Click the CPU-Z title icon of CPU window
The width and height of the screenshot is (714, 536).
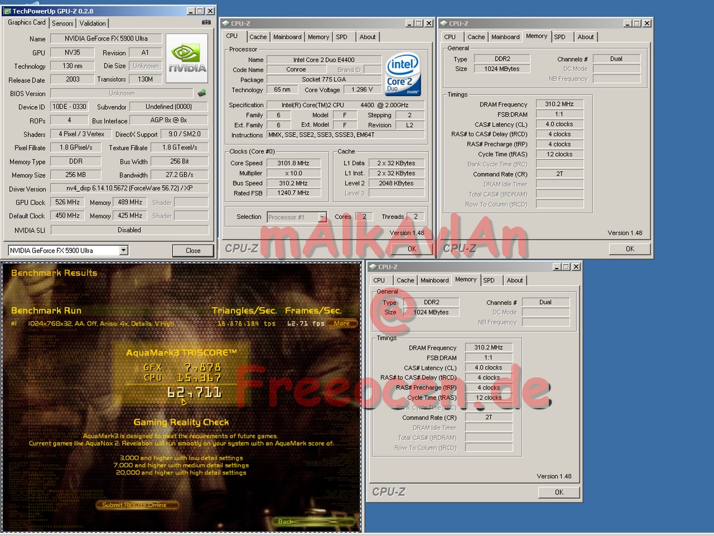coord(226,23)
